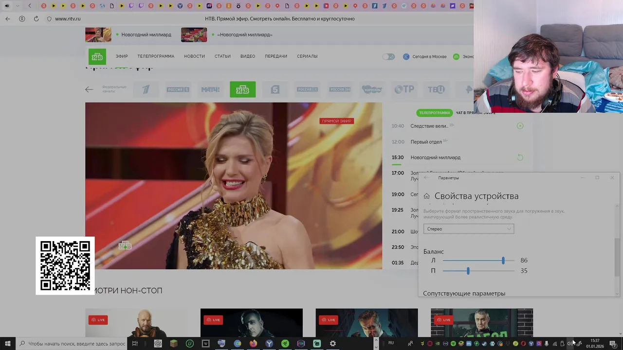Click ПРЯМОЙ ЭФИР badge on video
Viewport: 623px width, 350px height.
(336, 121)
